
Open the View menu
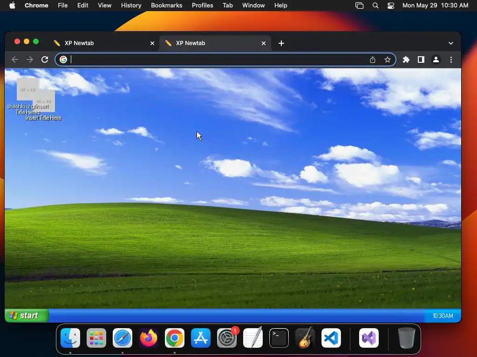(x=104, y=5)
